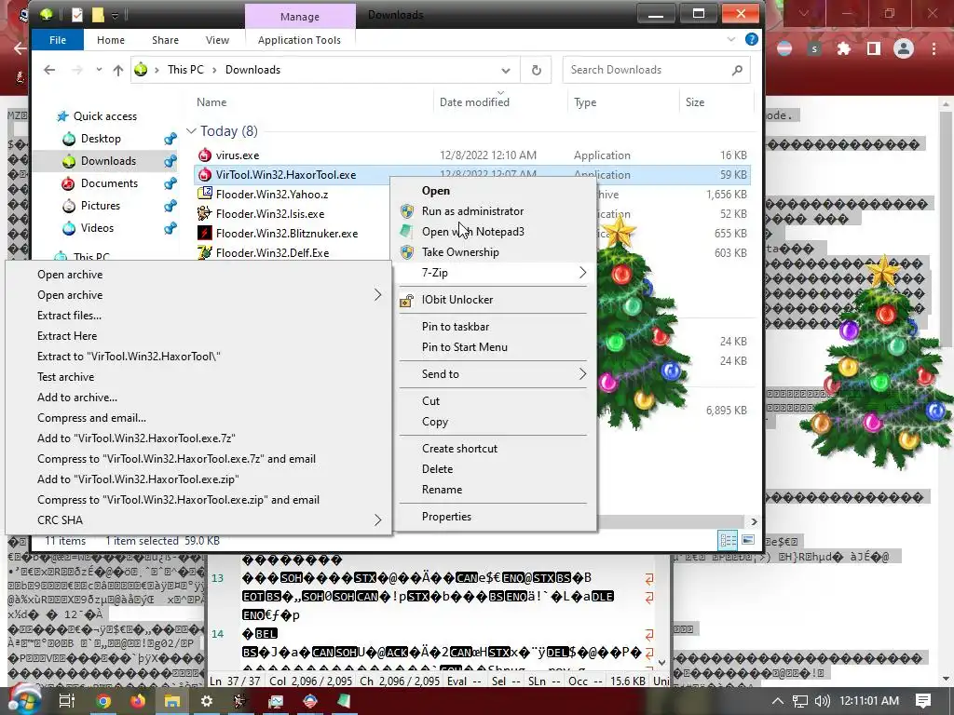Choose Open in the context menu
The image size is (954, 715).
436,190
